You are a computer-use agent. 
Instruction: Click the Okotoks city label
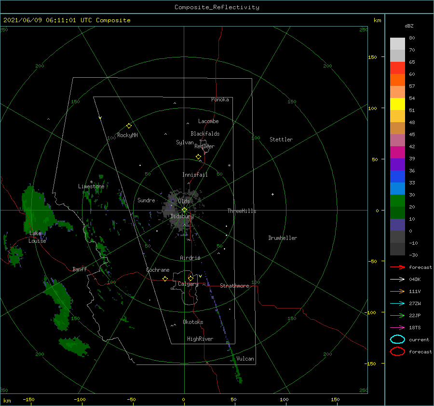193,322
